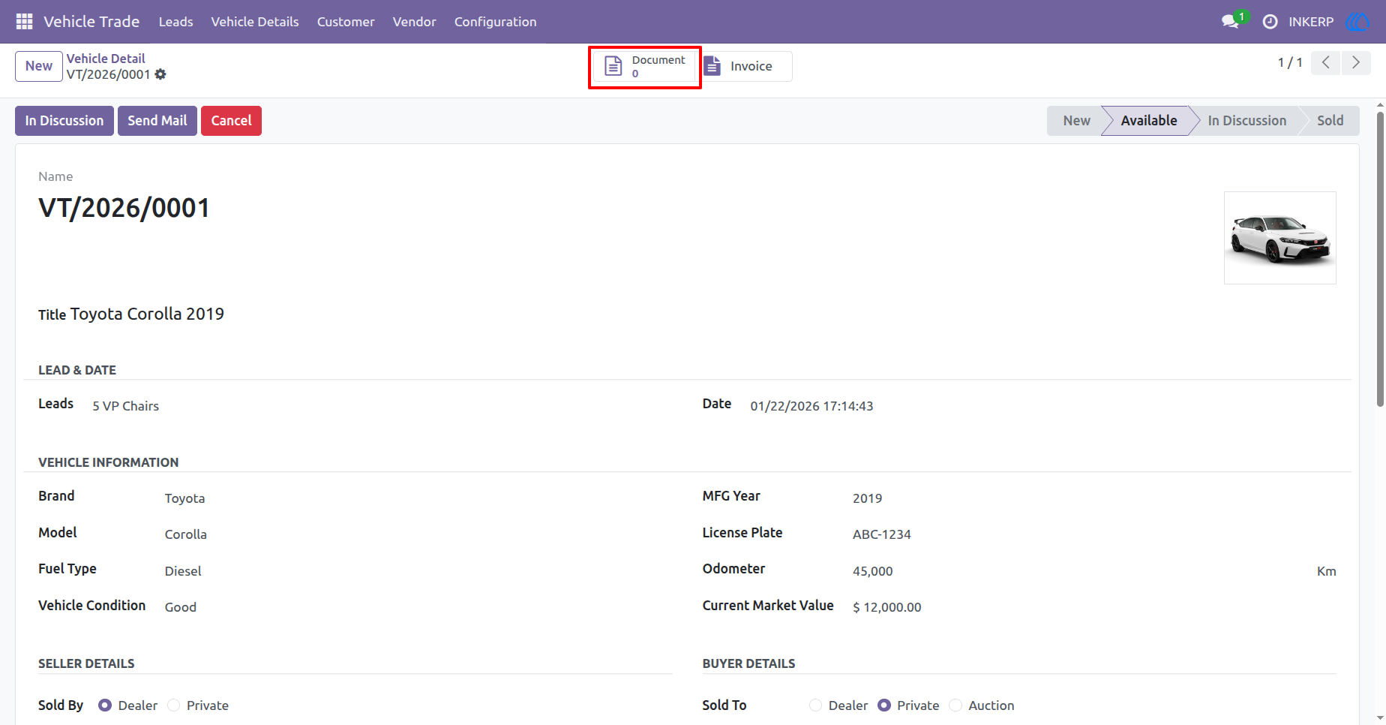This screenshot has width=1386, height=725.
Task: Click the Odometer value 45,000
Action: pos(873,571)
